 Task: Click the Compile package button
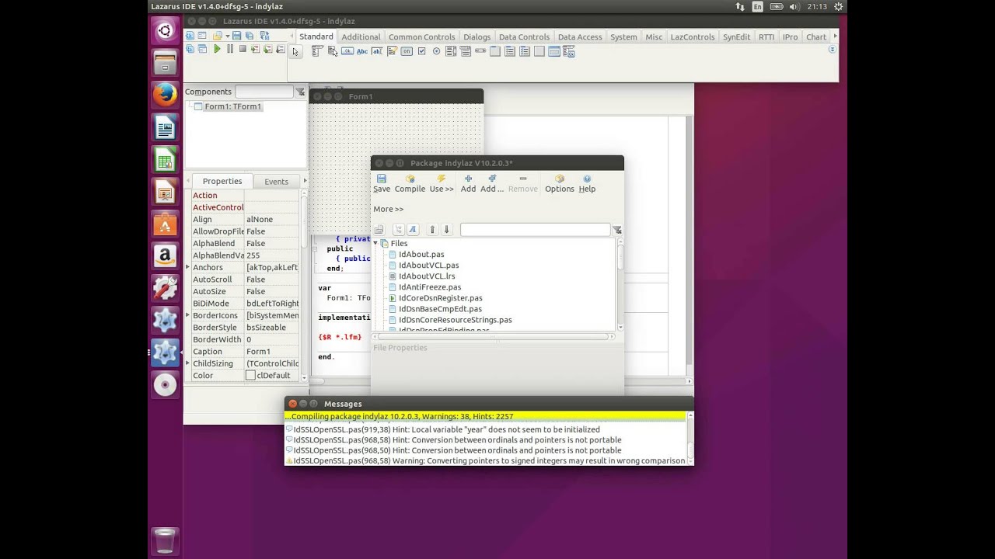410,183
